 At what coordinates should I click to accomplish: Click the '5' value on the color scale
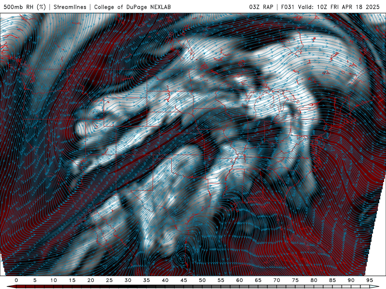(x=35, y=280)
